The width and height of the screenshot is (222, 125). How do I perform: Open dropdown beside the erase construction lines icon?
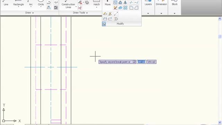84,2
